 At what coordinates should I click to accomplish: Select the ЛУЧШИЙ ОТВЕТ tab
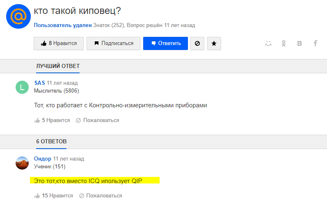tap(58, 66)
